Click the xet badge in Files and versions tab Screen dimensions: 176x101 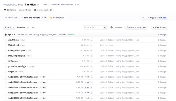click(44, 18)
